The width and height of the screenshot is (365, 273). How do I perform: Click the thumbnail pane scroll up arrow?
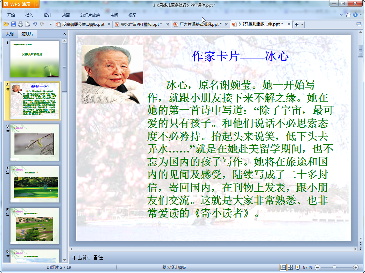tap(64, 41)
